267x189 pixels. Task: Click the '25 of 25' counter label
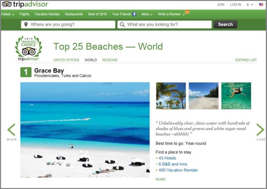(12, 139)
